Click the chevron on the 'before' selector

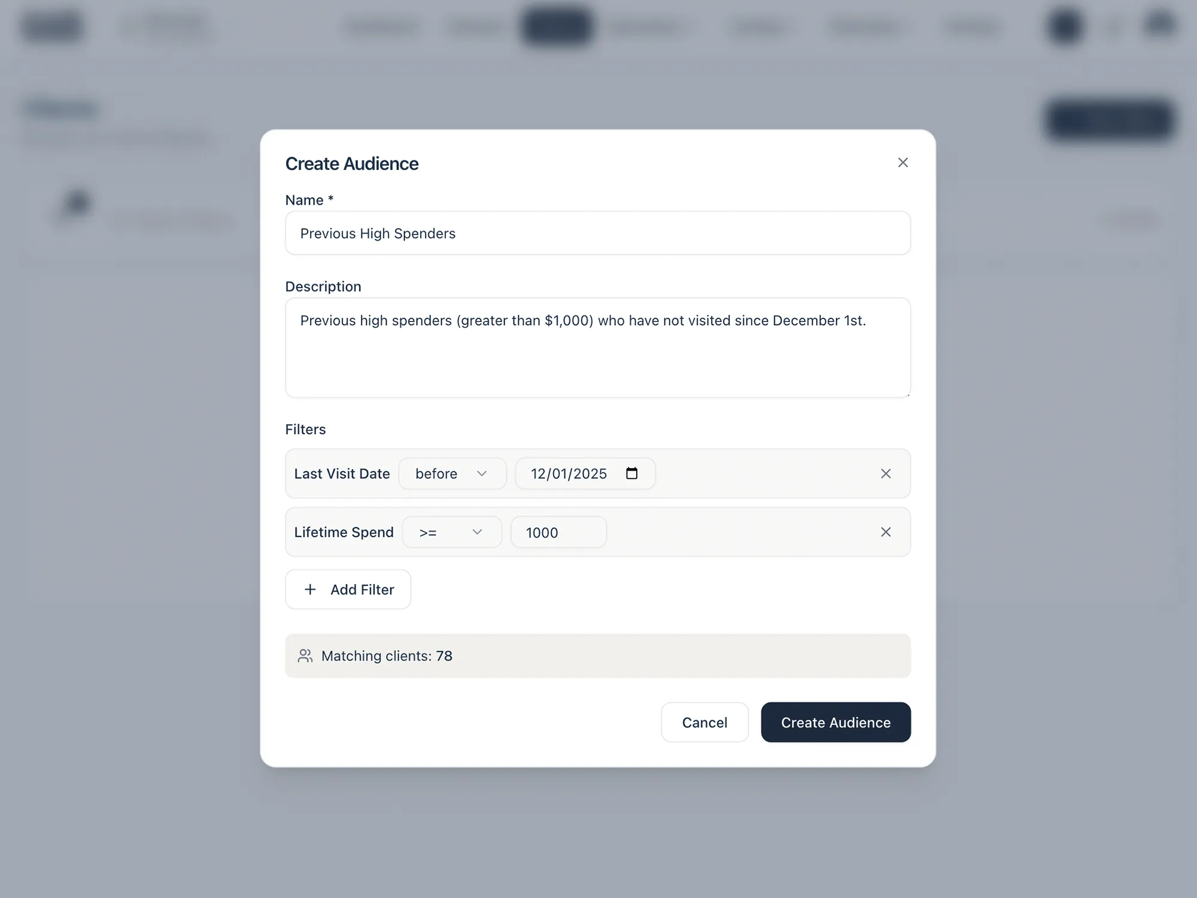482,473
